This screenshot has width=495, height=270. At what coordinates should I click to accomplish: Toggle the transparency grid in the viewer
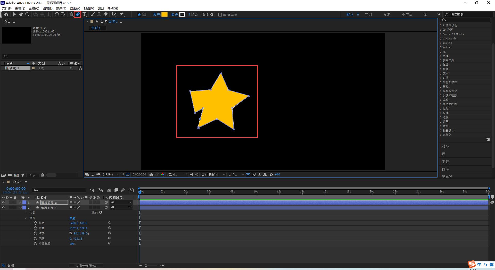(x=196, y=174)
